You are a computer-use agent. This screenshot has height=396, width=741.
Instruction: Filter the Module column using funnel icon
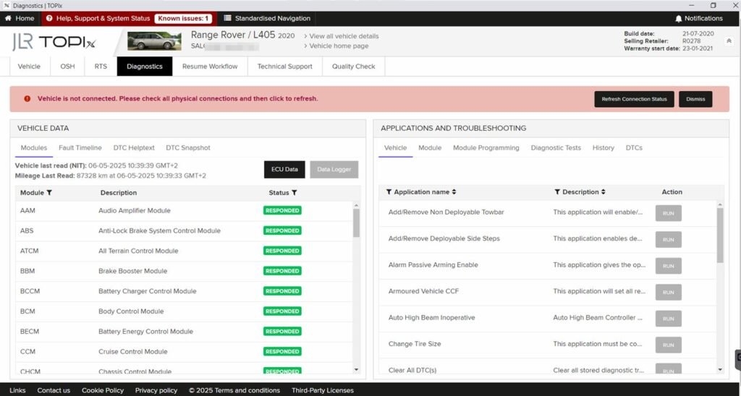(49, 193)
